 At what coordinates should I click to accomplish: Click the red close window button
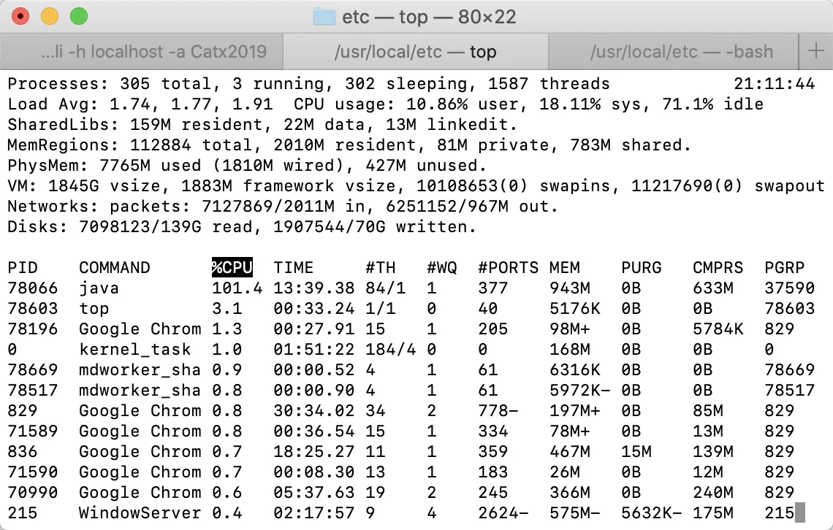20,17
